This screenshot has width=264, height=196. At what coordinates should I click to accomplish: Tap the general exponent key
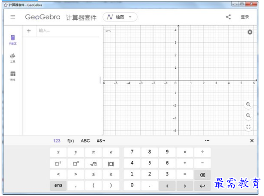coord(76,163)
